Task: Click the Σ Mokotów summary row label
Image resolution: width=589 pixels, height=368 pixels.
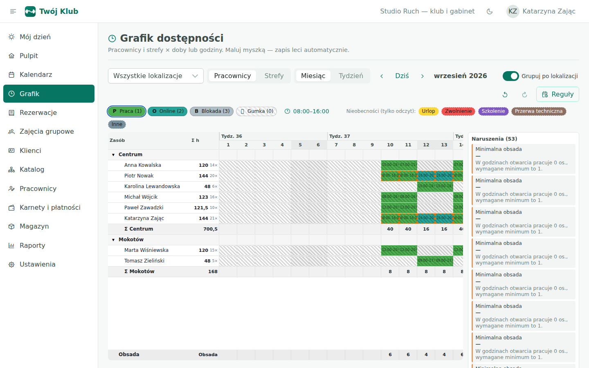Action: (139, 272)
